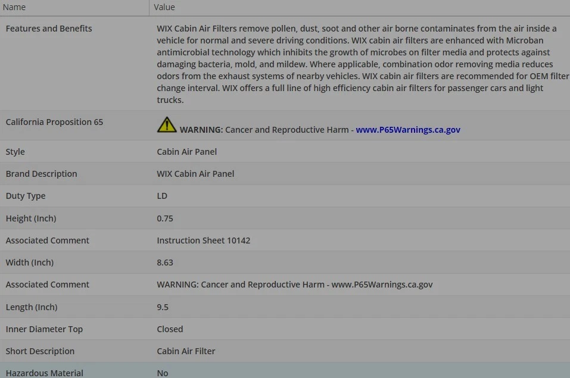The image size is (570, 378).
Task: Select the WIX Cabin Air Panel value
Action: tap(195, 174)
